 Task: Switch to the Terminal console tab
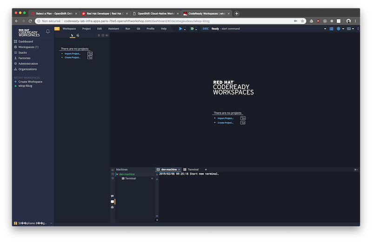[191, 170]
